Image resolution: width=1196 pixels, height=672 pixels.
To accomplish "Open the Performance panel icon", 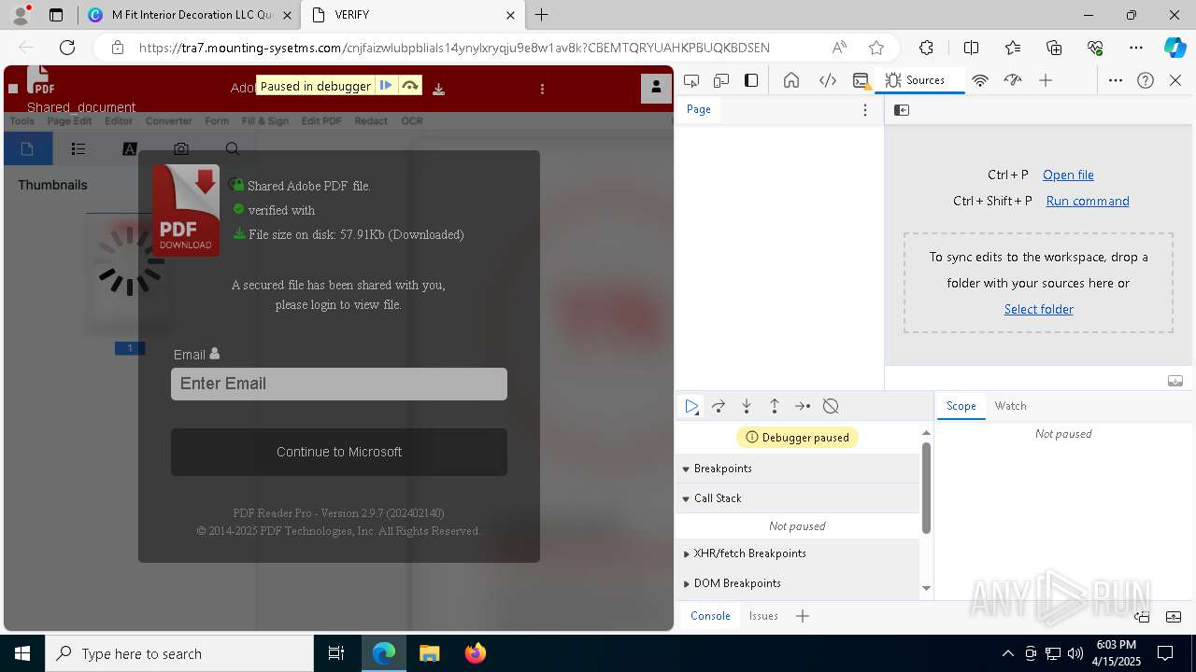I will click(x=1013, y=80).
